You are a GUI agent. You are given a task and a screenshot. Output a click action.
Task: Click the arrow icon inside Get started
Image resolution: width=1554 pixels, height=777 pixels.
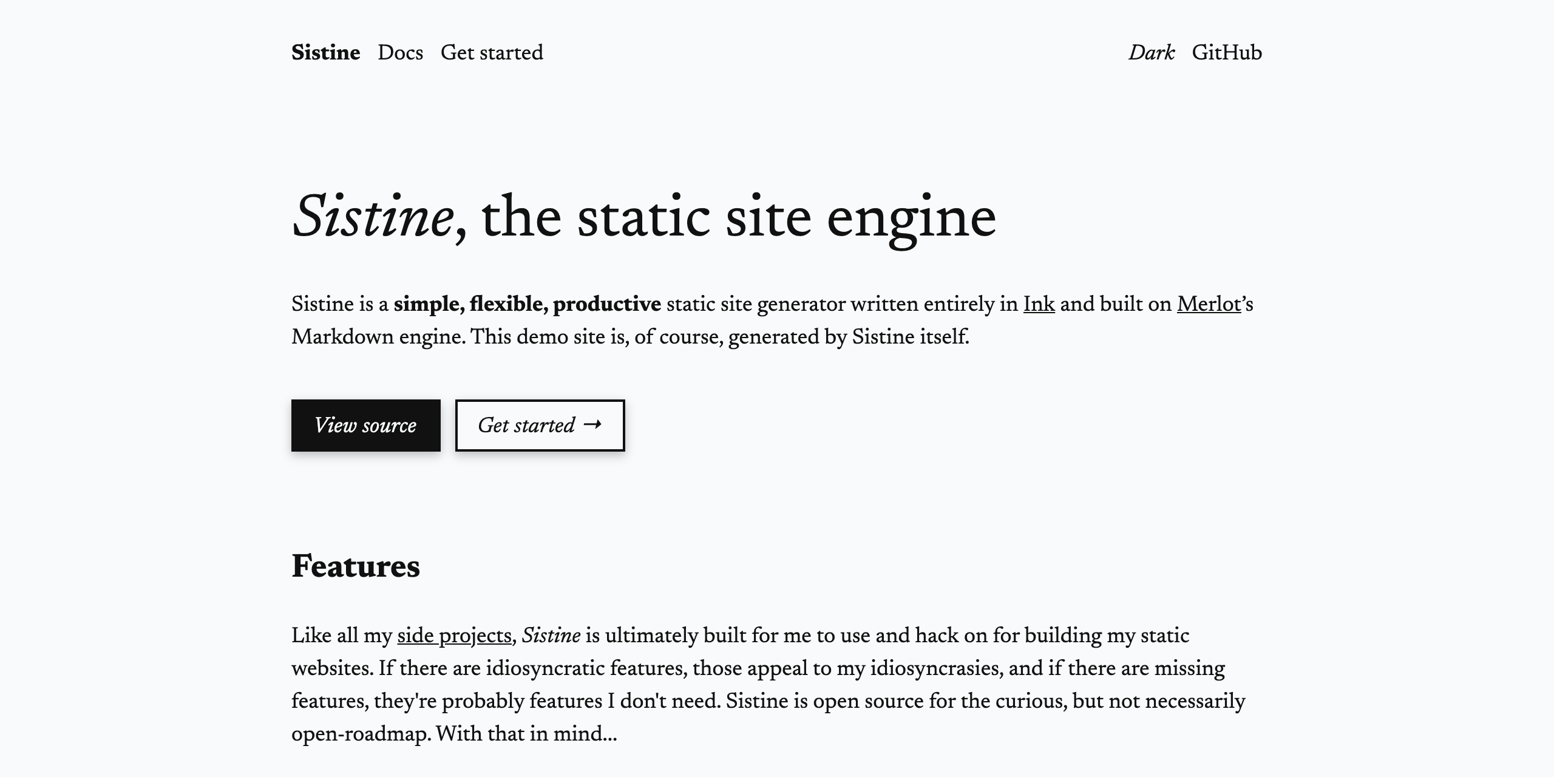[x=592, y=425]
